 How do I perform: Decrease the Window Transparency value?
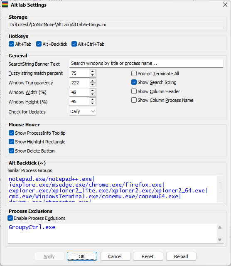pos(92,85)
